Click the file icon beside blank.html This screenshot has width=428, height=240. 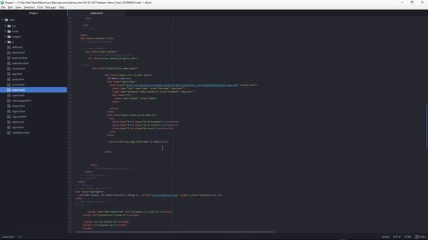[x=9, y=53]
